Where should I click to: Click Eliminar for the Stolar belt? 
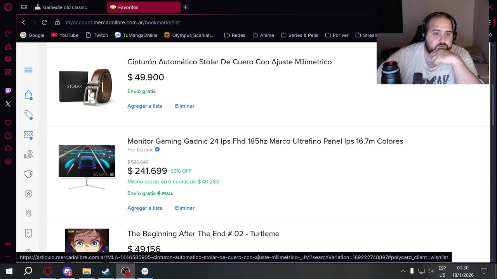pos(184,106)
